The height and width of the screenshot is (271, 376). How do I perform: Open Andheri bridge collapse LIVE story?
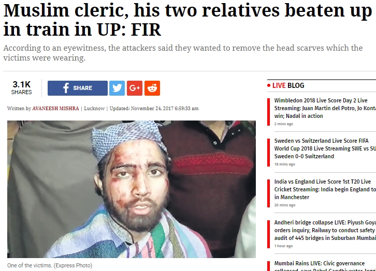click(x=325, y=230)
